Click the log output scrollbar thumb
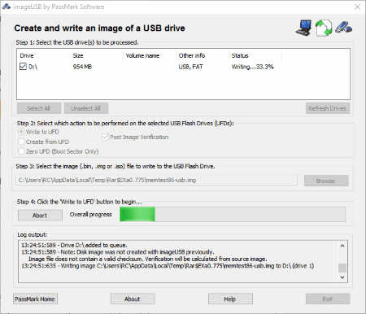The image size is (366, 314). pos(342,268)
